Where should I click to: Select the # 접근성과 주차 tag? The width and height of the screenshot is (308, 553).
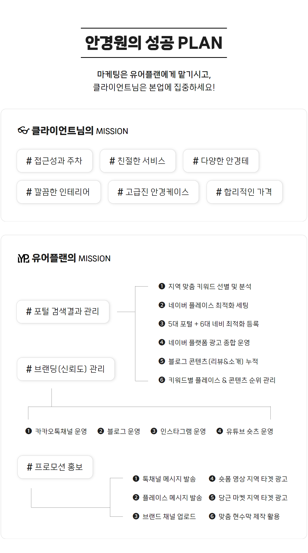pyautogui.click(x=55, y=161)
